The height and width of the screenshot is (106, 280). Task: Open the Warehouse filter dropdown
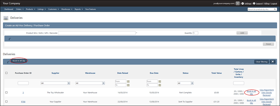click(x=90, y=83)
